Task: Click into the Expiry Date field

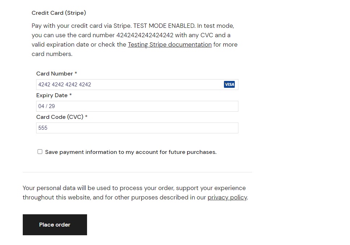Action: pyautogui.click(x=137, y=106)
